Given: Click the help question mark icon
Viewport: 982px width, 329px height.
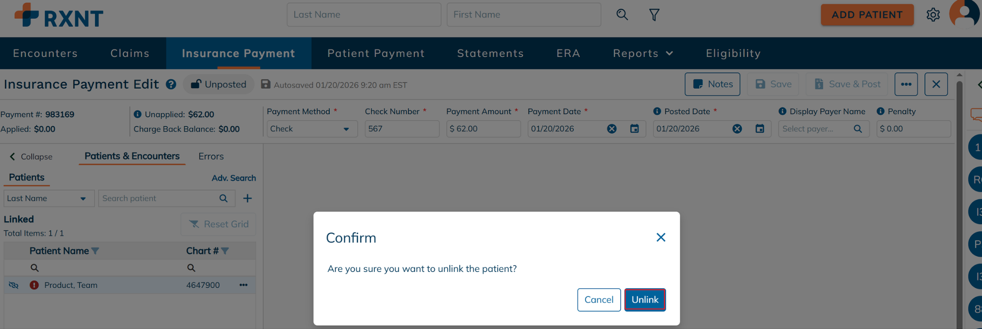Looking at the screenshot, I should pos(171,84).
